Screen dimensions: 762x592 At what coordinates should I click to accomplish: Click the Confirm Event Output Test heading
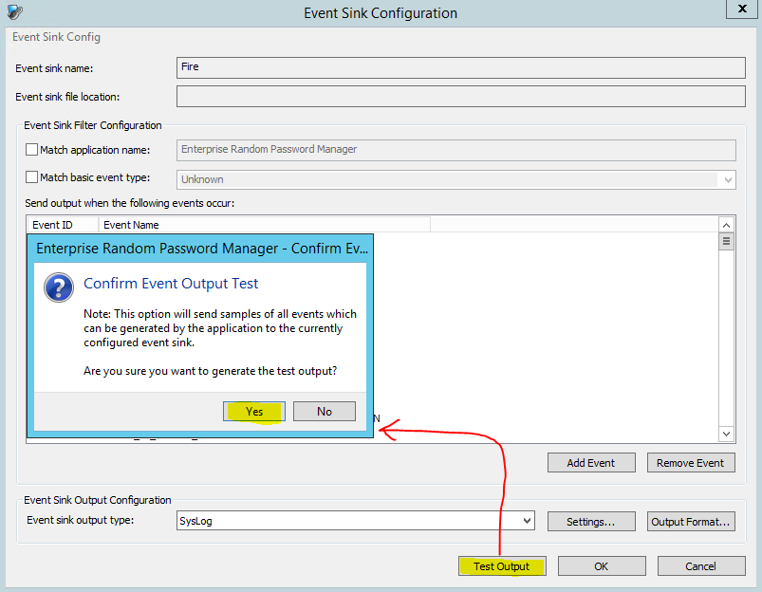click(171, 284)
